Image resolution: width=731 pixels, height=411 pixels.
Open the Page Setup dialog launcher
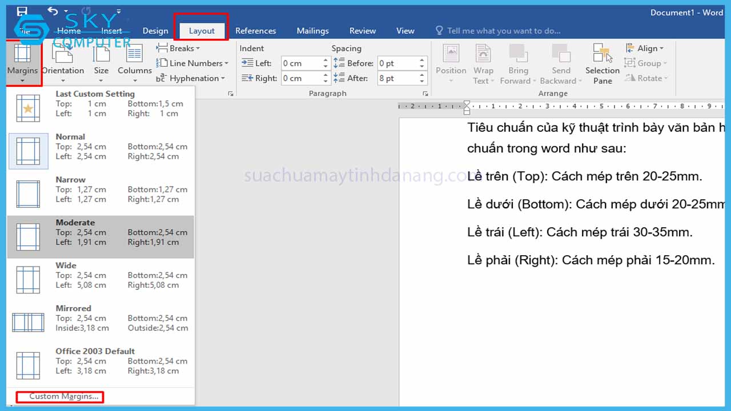tap(231, 94)
